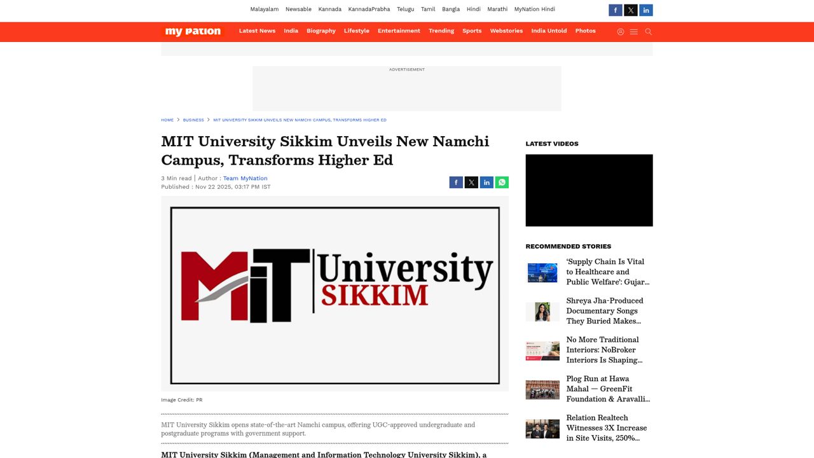Screen dimensions: 814x458
Task: Click the article summary about Namchi campus
Action: [318, 429]
